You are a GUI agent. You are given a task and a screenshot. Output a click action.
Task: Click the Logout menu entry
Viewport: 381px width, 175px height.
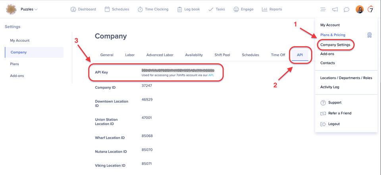[334, 124]
